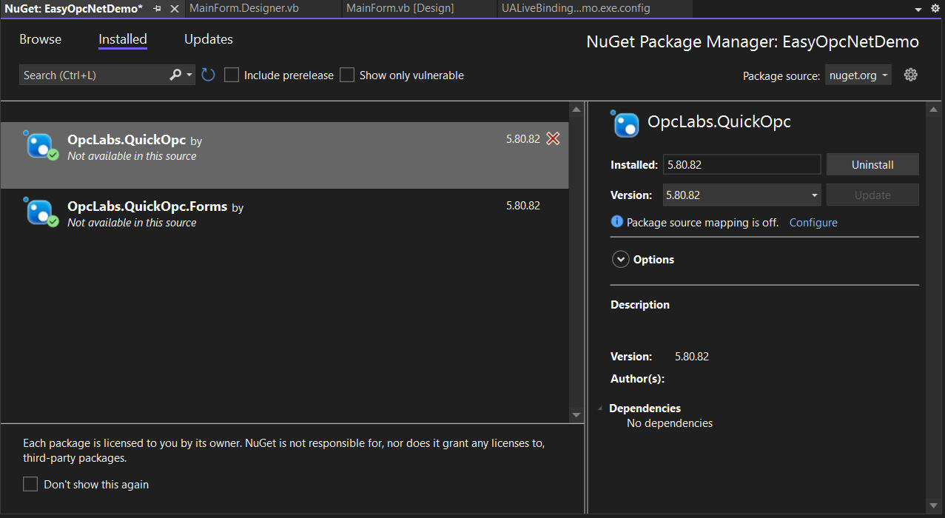The height and width of the screenshot is (518, 945).
Task: Open Package source dropdown
Action: pos(858,75)
